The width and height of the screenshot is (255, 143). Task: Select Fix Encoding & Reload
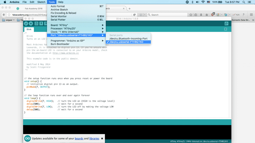coord(76,13)
